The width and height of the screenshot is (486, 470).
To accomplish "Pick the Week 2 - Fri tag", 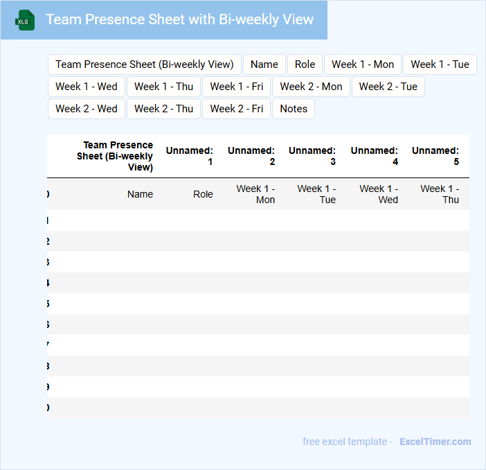I will tap(237, 109).
